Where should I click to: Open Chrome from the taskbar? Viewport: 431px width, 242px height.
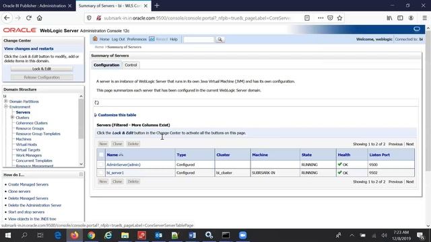coord(92,235)
